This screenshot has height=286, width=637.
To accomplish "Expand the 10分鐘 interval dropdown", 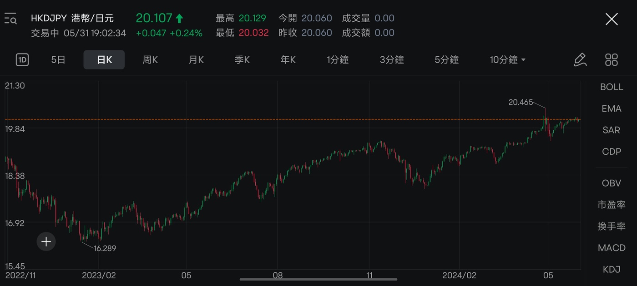I will point(507,59).
